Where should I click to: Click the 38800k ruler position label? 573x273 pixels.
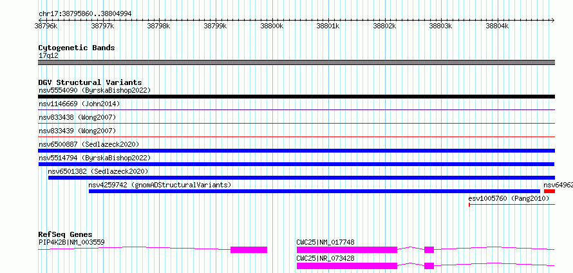click(272, 26)
